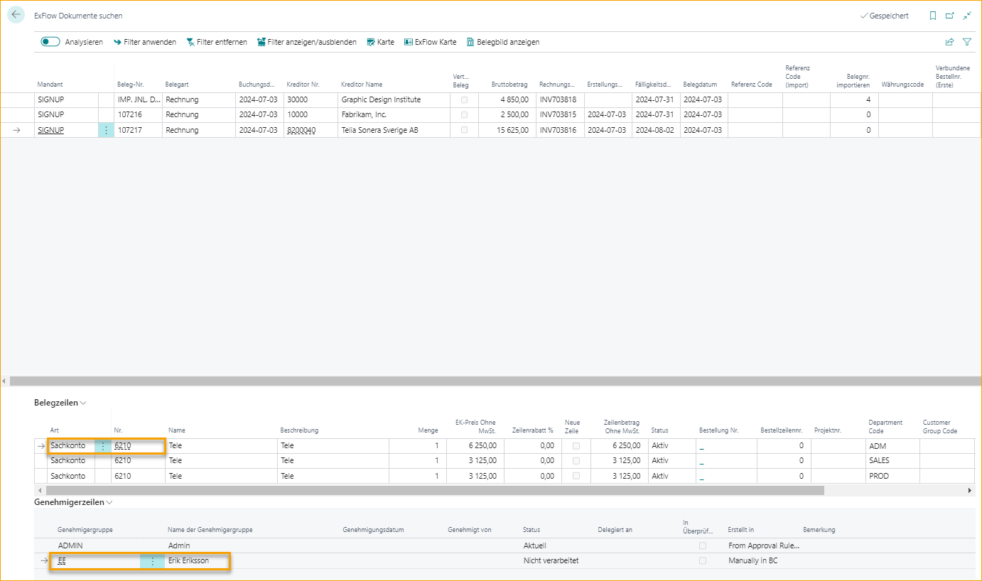Click Filter anwenden in the action bar

(144, 42)
